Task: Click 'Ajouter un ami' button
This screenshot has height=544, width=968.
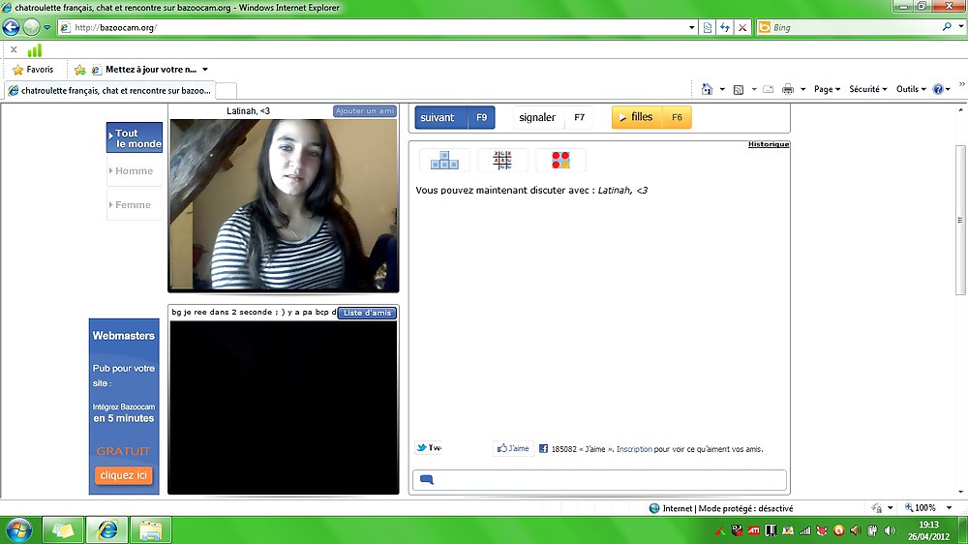Action: coord(364,111)
